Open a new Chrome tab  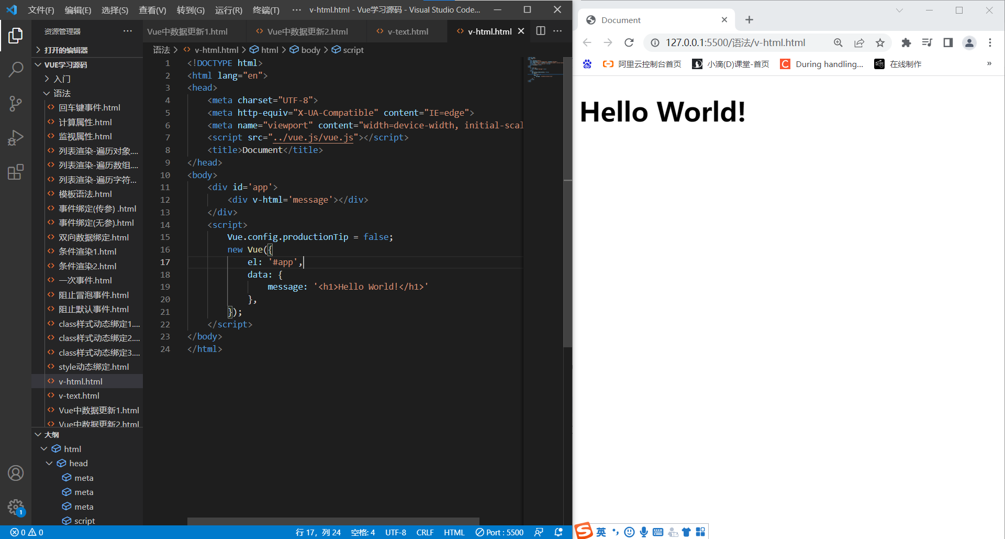(x=749, y=20)
